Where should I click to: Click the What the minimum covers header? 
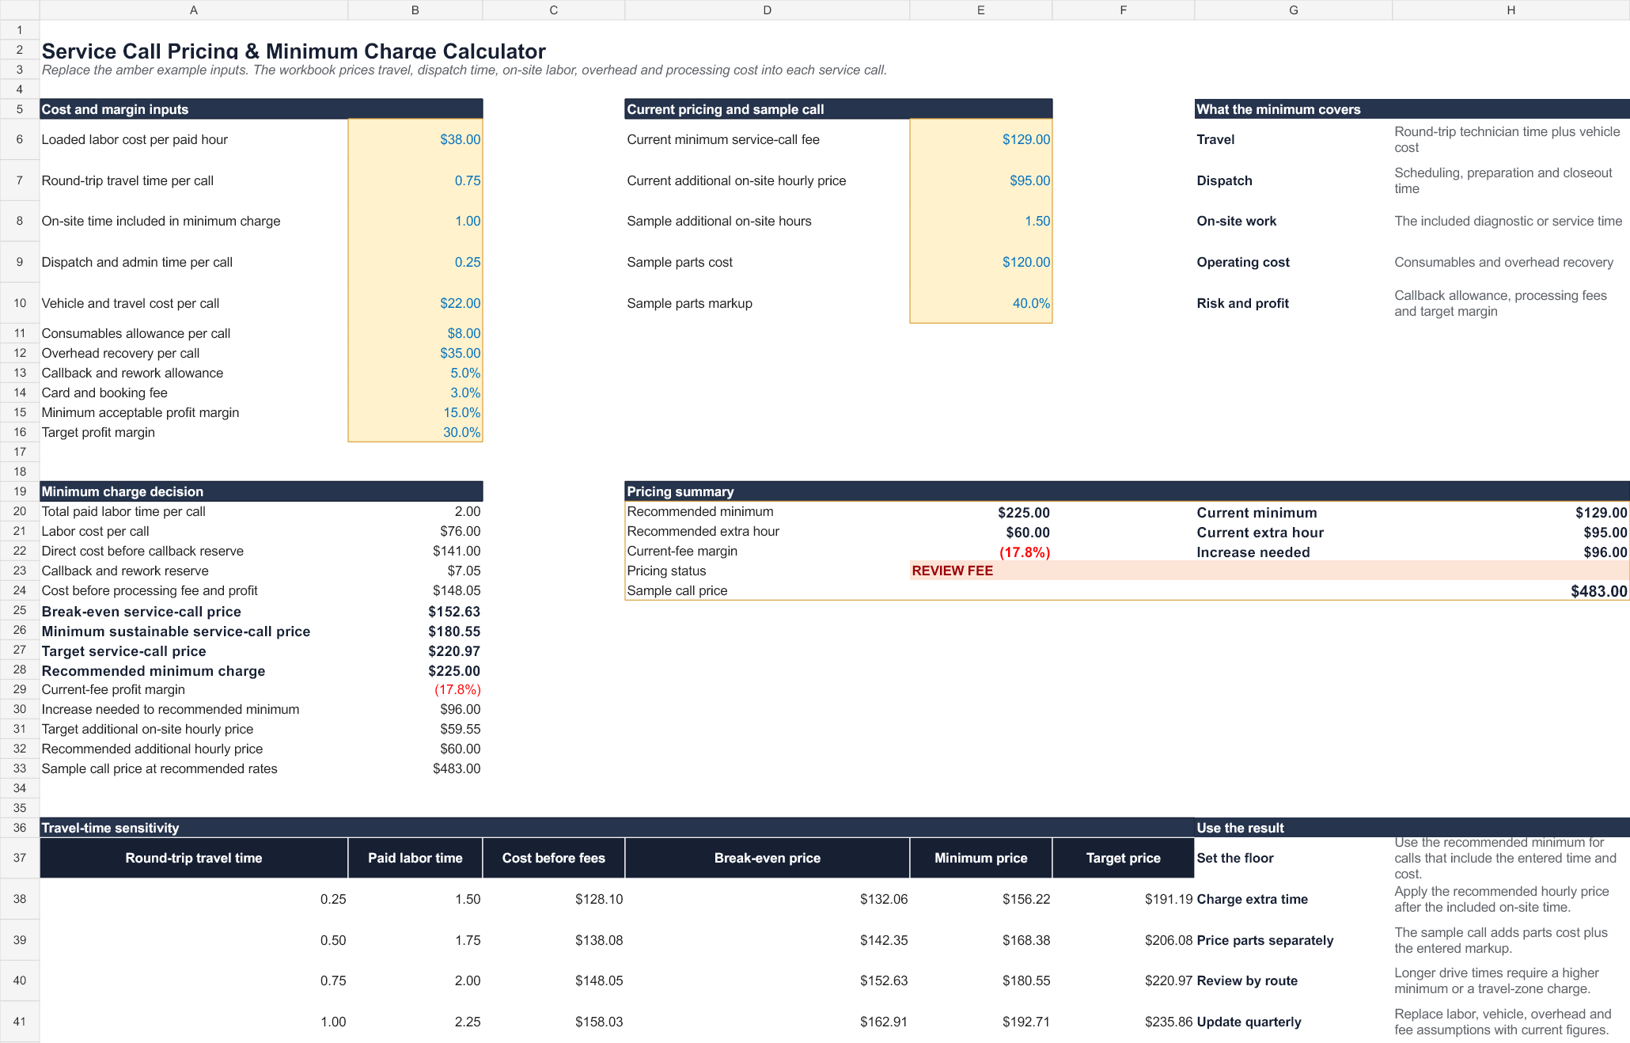pyautogui.click(x=1412, y=109)
